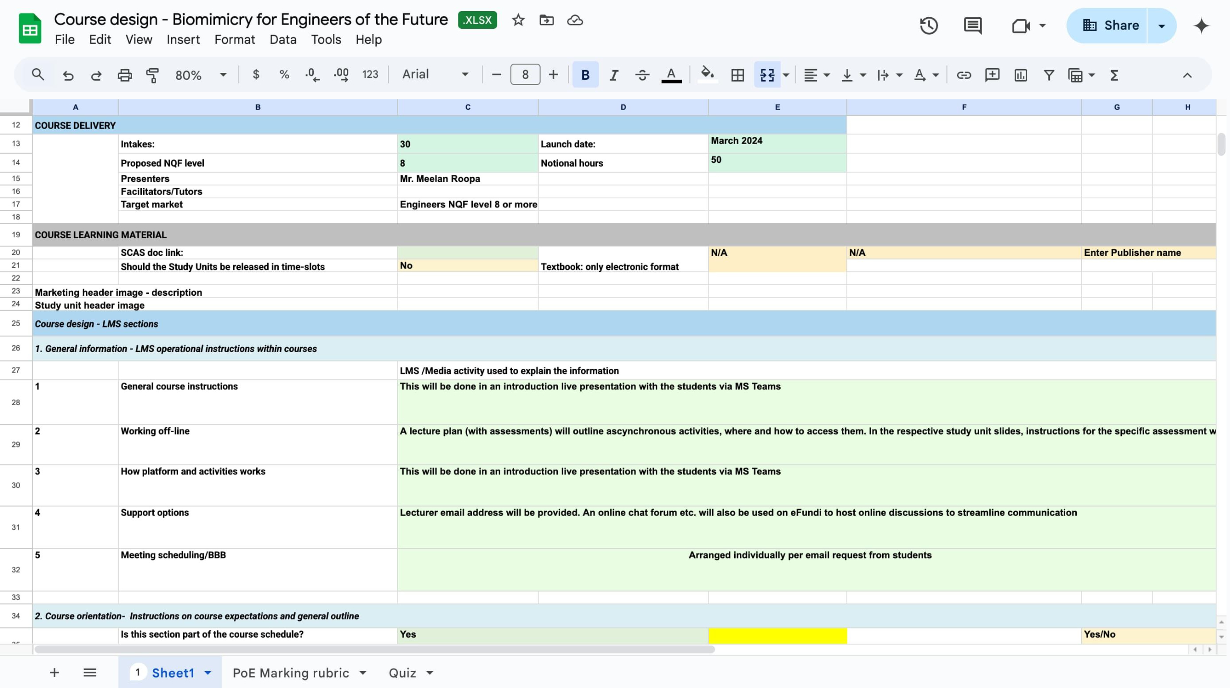Viewport: 1230px width, 688px height.
Task: Open the Format menu
Action: [x=234, y=39]
